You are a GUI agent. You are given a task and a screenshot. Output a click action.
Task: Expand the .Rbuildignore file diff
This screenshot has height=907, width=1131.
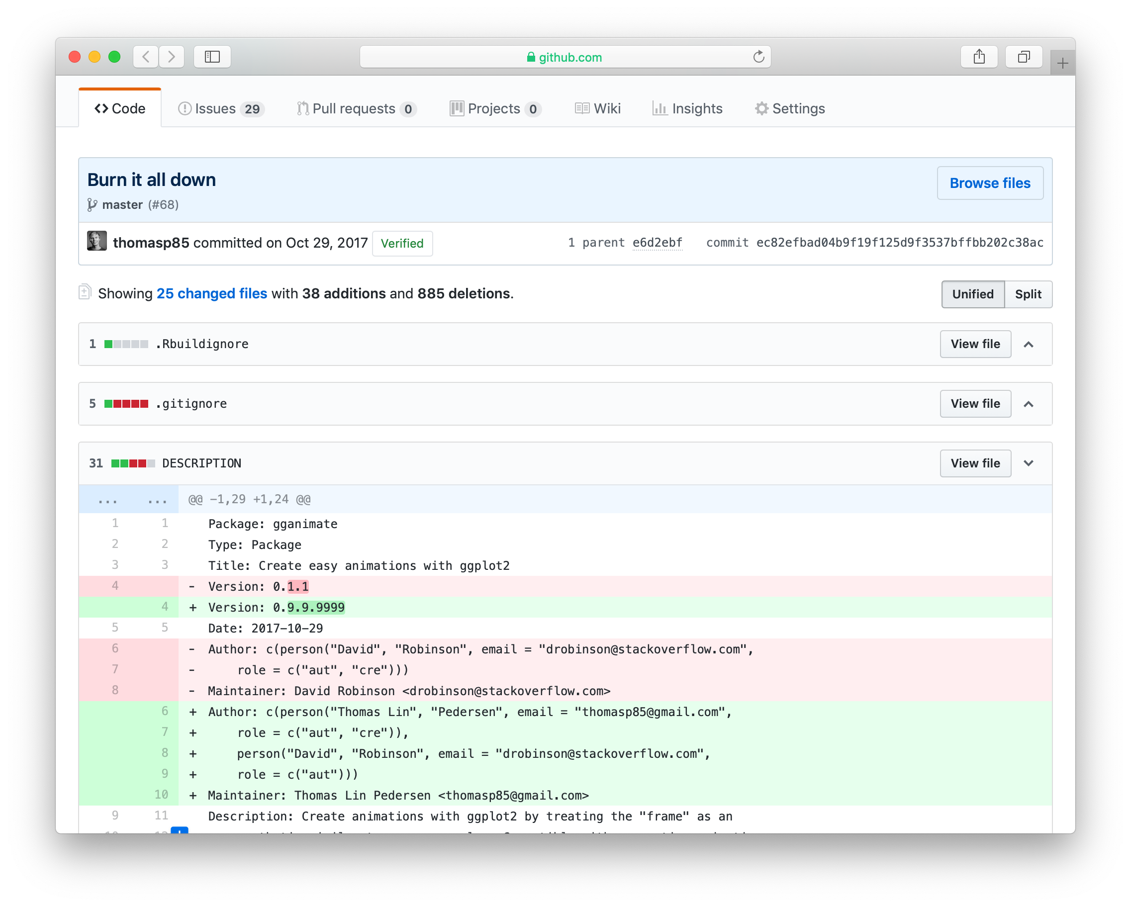coord(1028,345)
